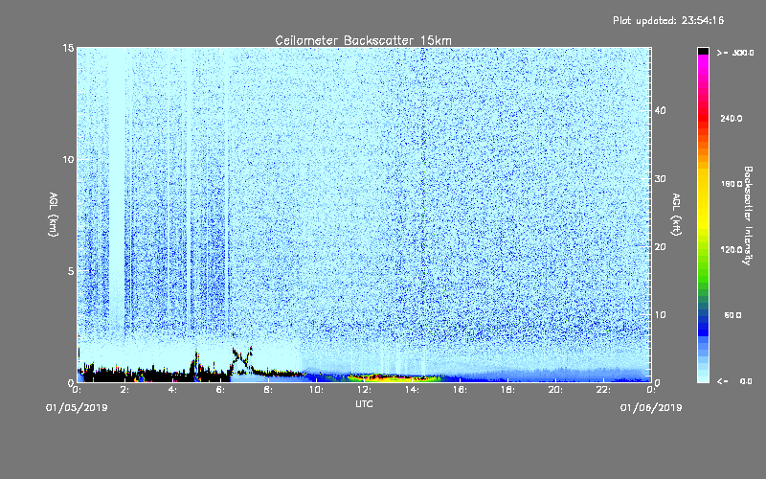
Task: Click the "30" tick on the kft axis
Action: [x=660, y=179]
